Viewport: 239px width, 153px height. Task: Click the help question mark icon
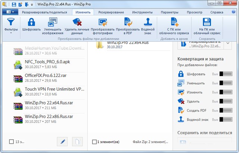[x=233, y=12]
